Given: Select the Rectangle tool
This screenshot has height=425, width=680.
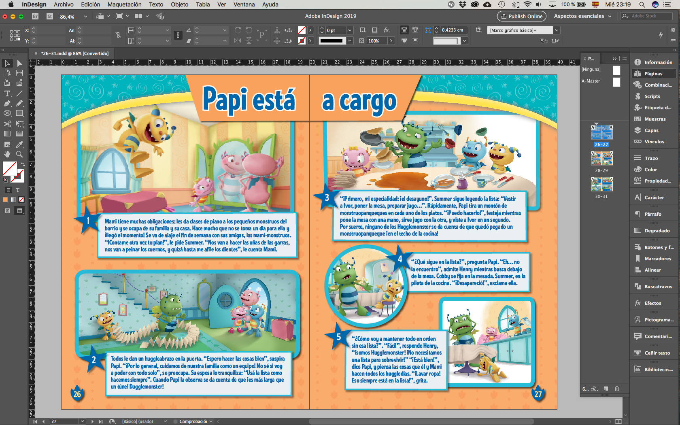Looking at the screenshot, I should pos(19,113).
